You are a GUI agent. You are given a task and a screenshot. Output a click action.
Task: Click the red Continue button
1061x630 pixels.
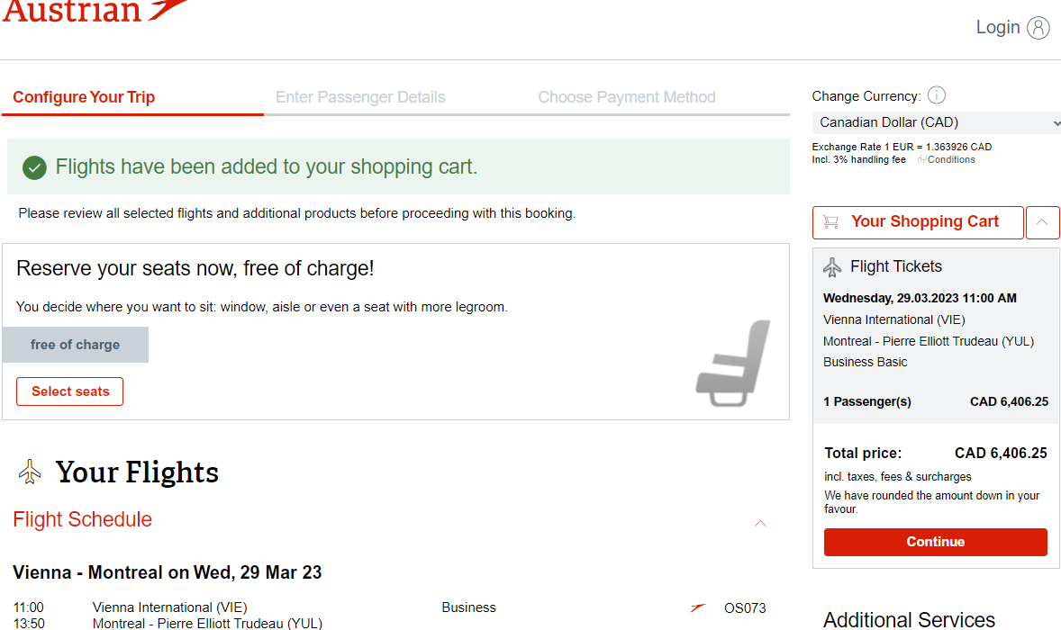[935, 542]
